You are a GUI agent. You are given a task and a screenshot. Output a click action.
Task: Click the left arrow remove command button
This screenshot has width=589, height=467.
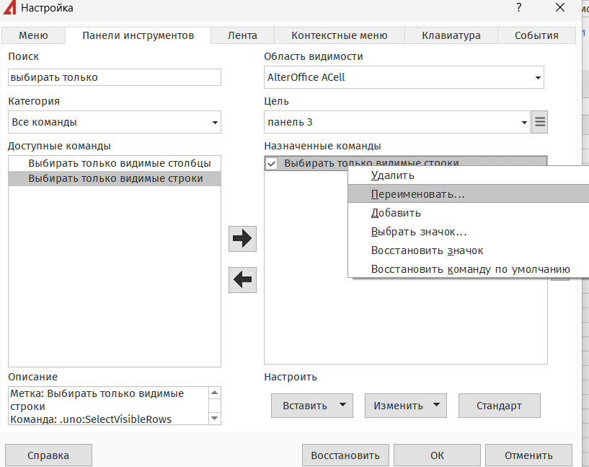coord(243,279)
